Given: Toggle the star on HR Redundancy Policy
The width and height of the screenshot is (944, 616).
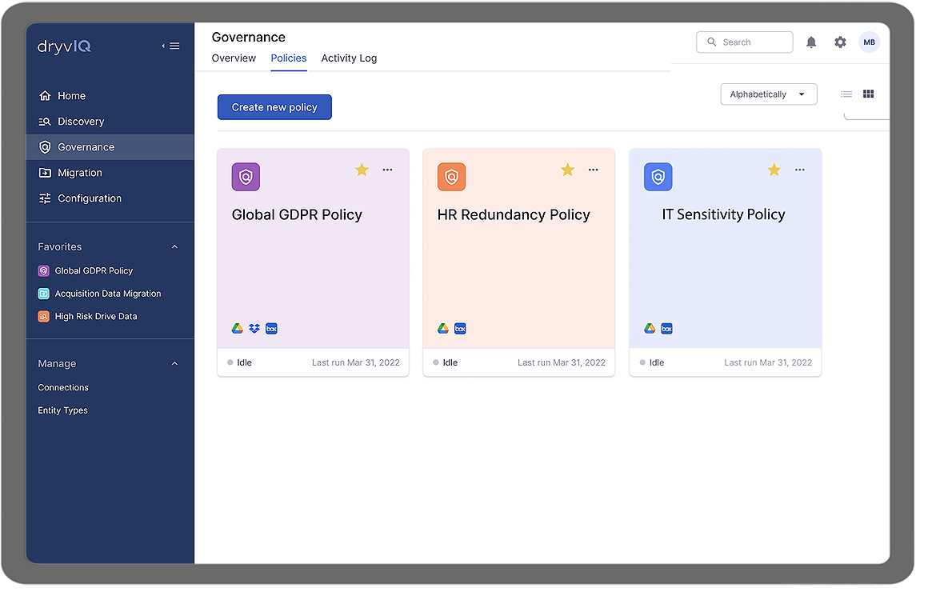Looking at the screenshot, I should tap(567, 170).
